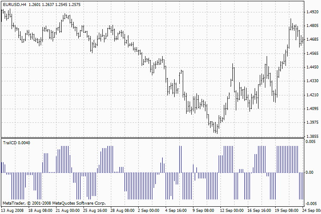The height and width of the screenshot is (214, 321).
Task: Select the 0.00 indicator zero level label
Action: (310, 172)
